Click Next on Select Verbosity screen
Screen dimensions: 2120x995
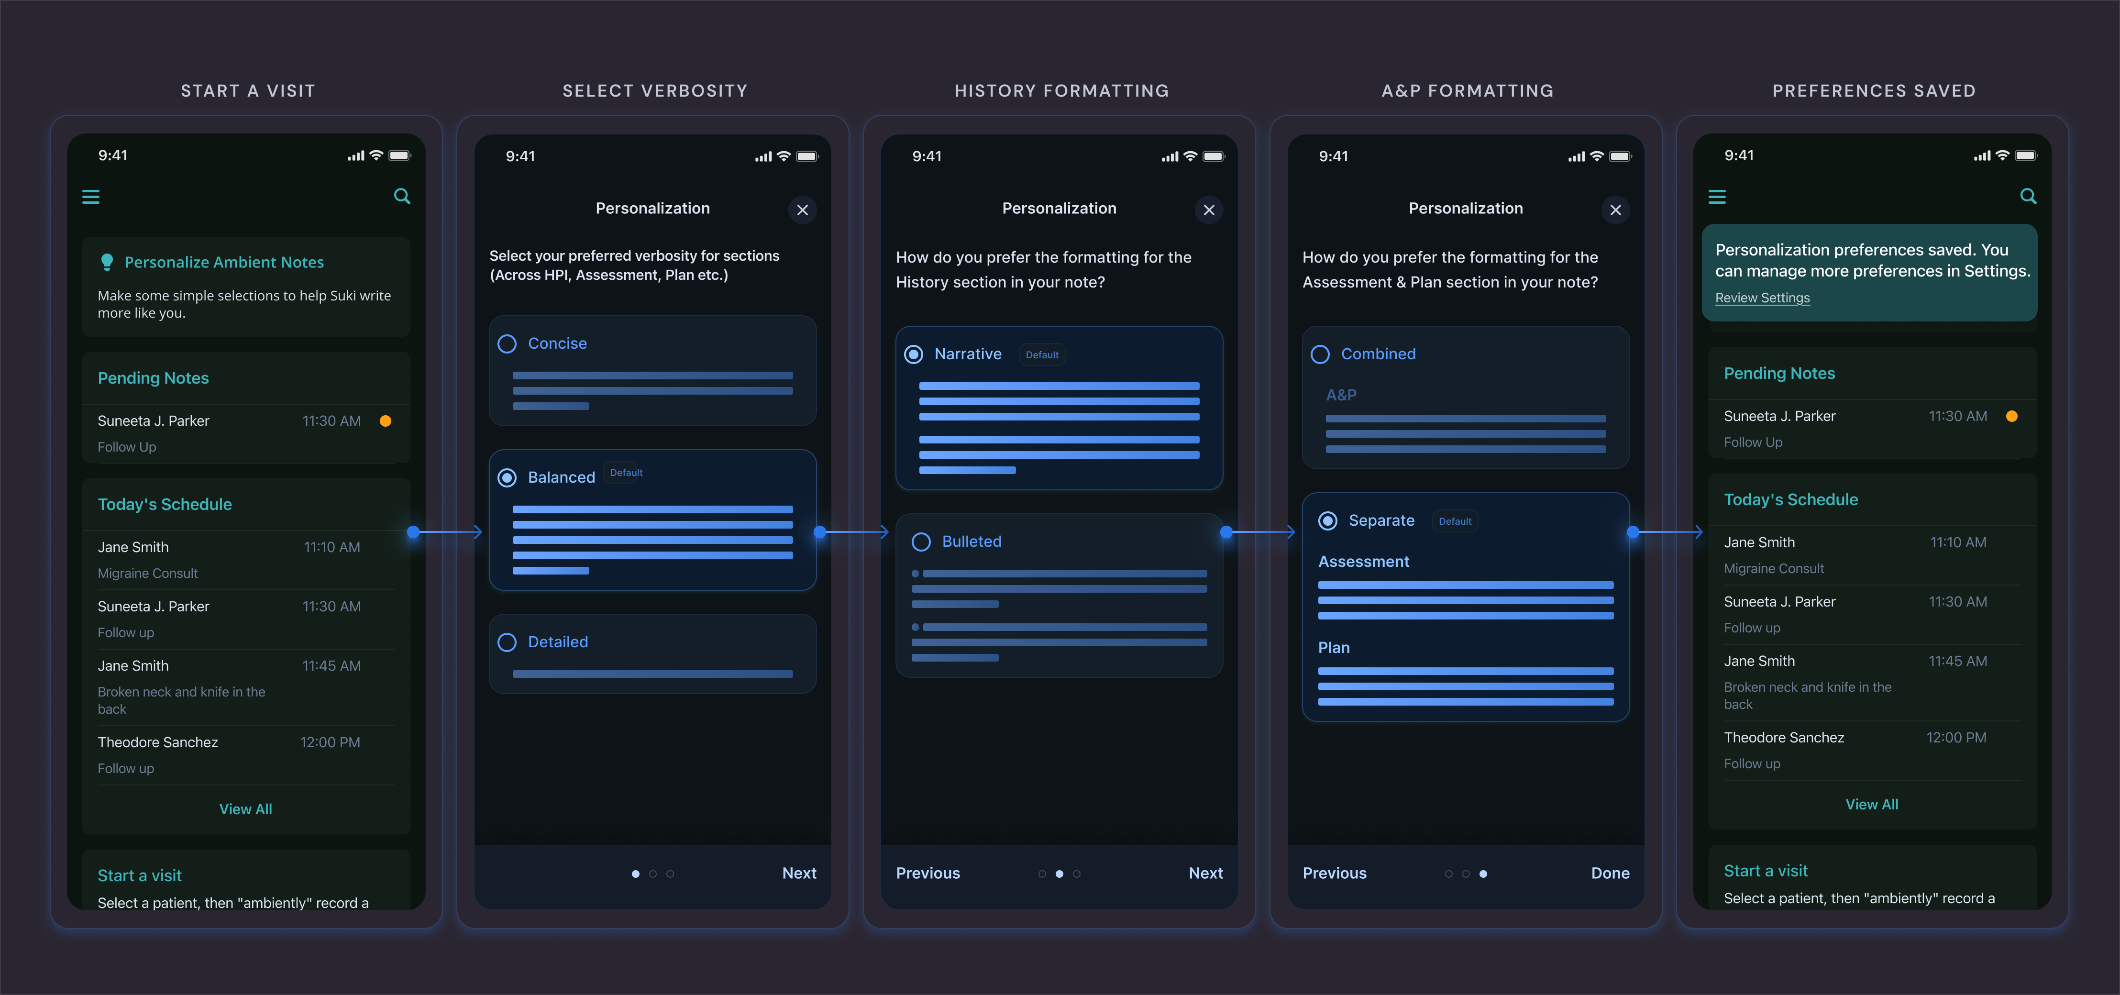tap(799, 873)
